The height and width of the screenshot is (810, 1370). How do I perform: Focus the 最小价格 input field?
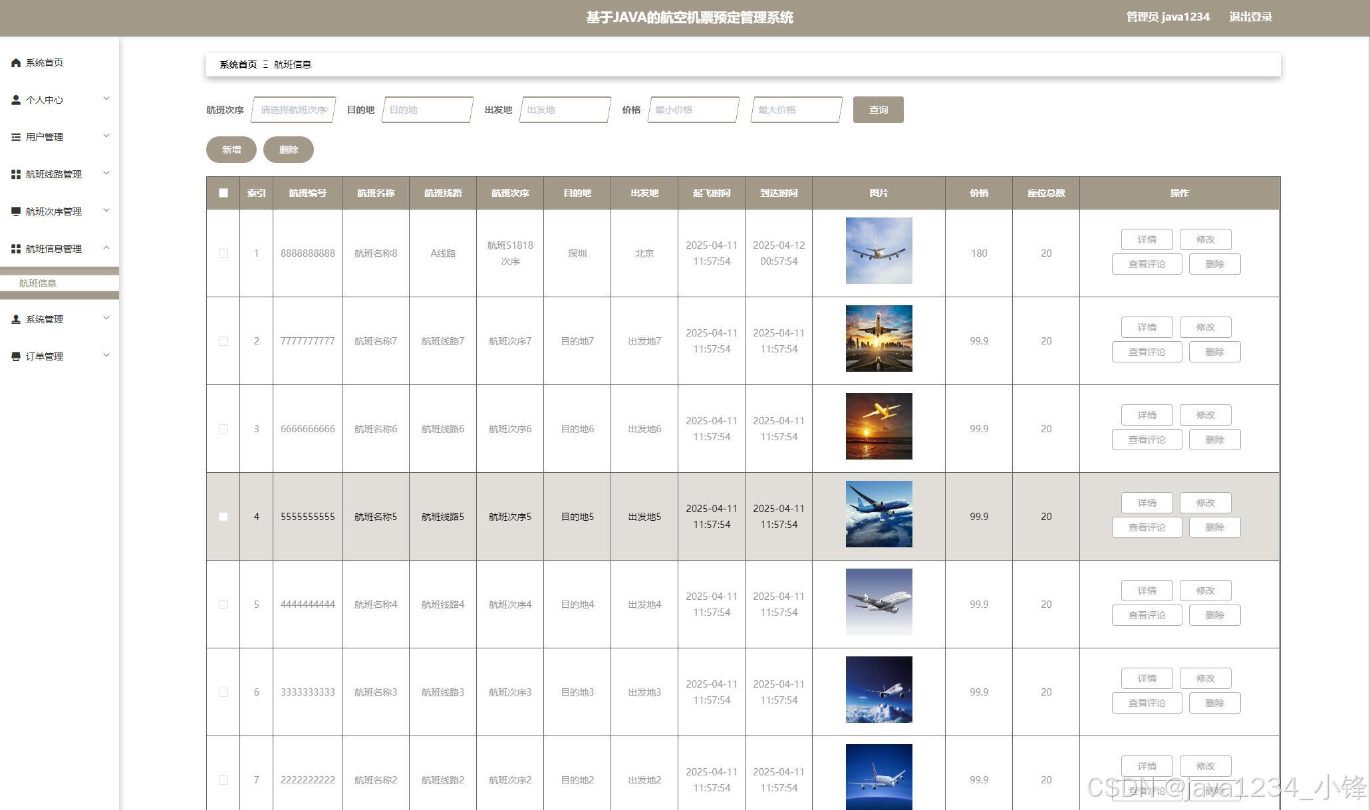pyautogui.click(x=693, y=110)
